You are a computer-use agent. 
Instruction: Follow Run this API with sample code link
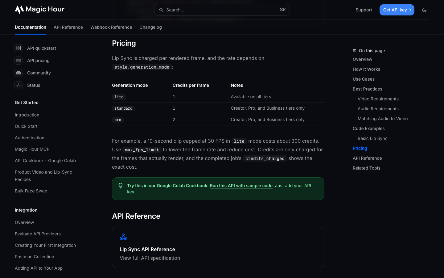coord(241,186)
